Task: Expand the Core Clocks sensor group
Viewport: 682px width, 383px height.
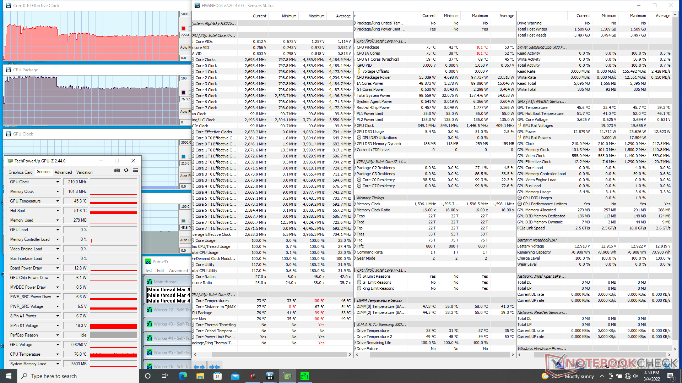Action: (193, 60)
